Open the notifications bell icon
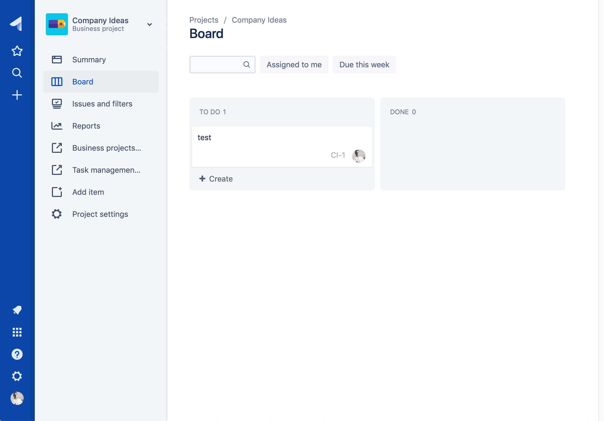 17,310
